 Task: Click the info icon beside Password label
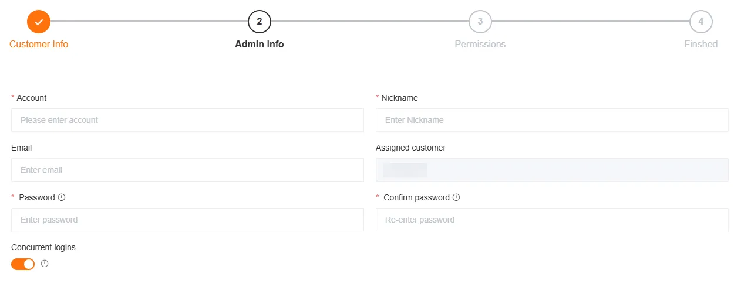pyautogui.click(x=62, y=197)
